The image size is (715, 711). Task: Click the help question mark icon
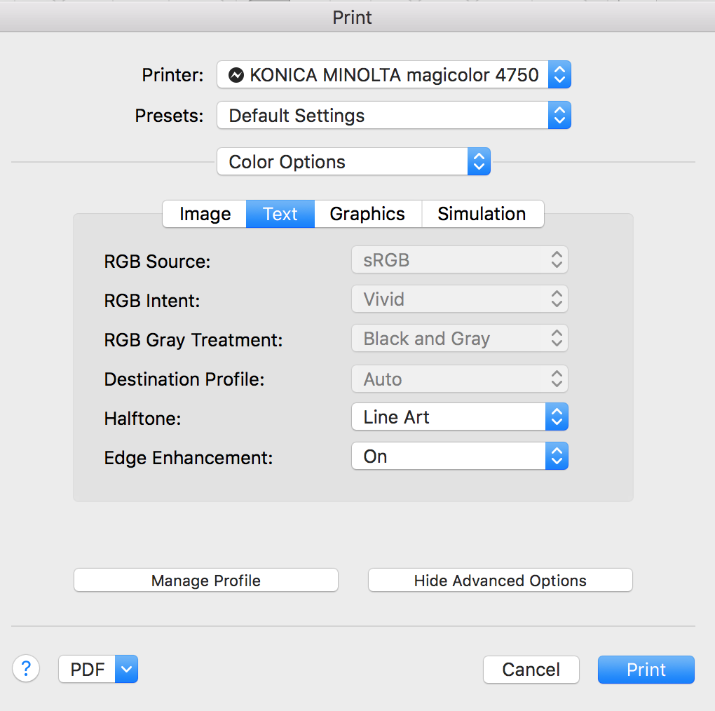(26, 668)
